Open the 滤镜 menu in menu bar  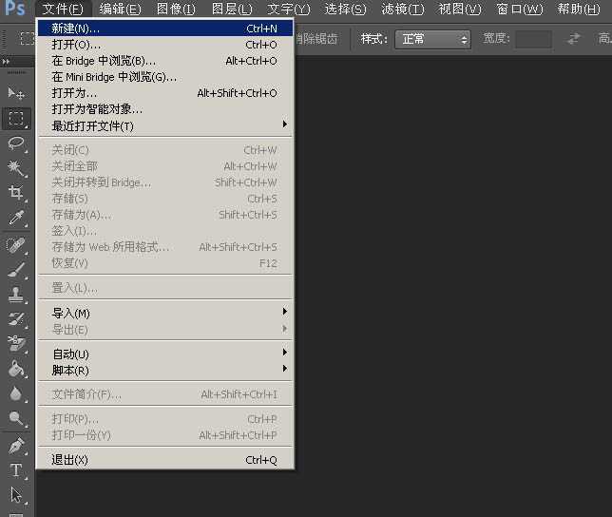coord(402,10)
